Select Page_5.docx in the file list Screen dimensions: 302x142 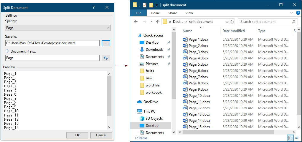tap(198, 64)
